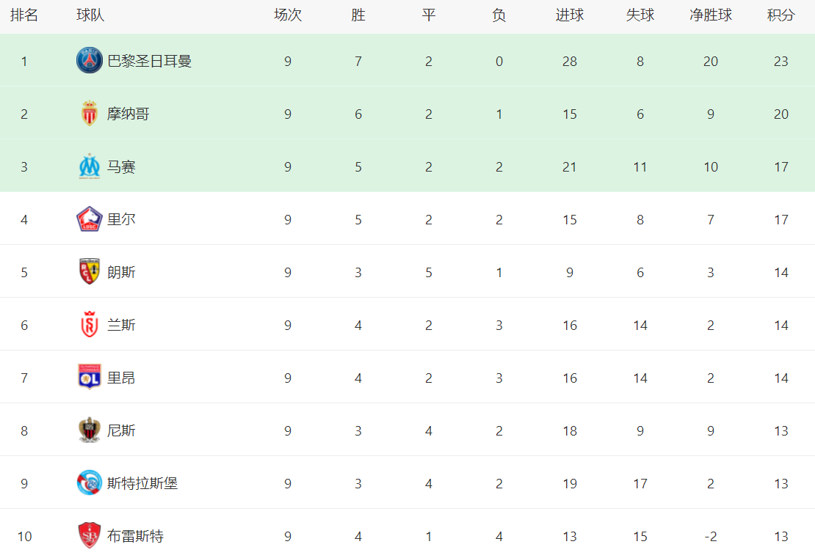The height and width of the screenshot is (558, 815).
Task: Click the Brest club crest
Action: 90,536
